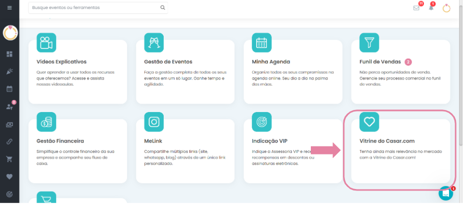Viewport: 463px width, 204px height.
Task: Click text 'Quer aprender a usar todos os recursos'
Action: pos(75,72)
